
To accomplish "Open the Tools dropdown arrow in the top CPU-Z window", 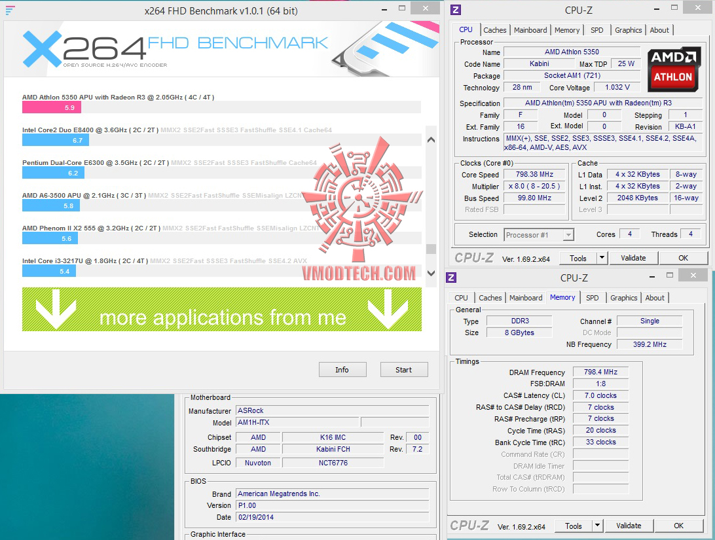I will click(x=602, y=258).
